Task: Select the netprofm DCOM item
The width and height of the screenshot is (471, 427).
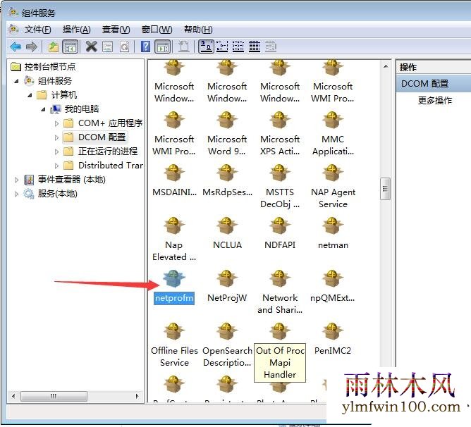Action: coord(174,287)
